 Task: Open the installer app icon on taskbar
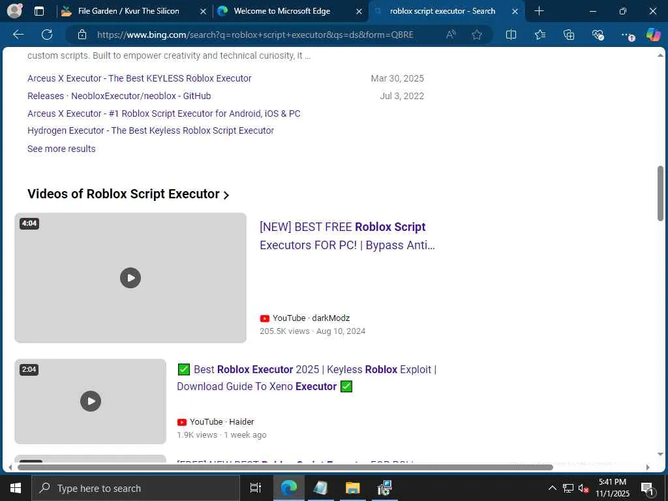point(384,488)
